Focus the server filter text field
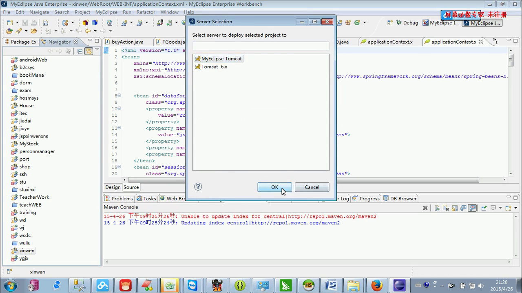Screen dimensions: 522x293 tap(261, 46)
